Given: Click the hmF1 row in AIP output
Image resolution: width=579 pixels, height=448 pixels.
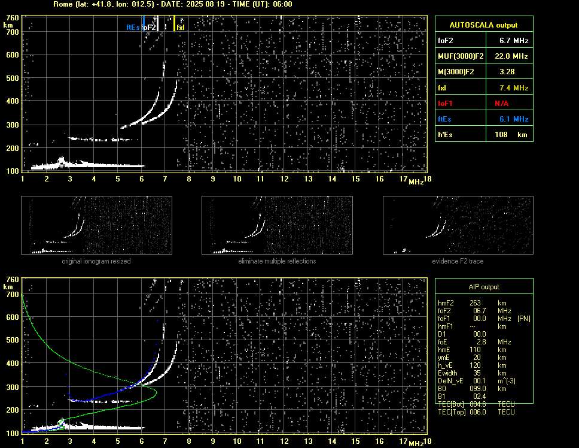Looking at the screenshot, I should coord(472,326).
